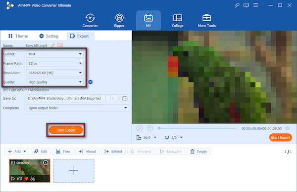297x192 pixels.
Task: Click the register key icon
Action: [x=237, y=5]
